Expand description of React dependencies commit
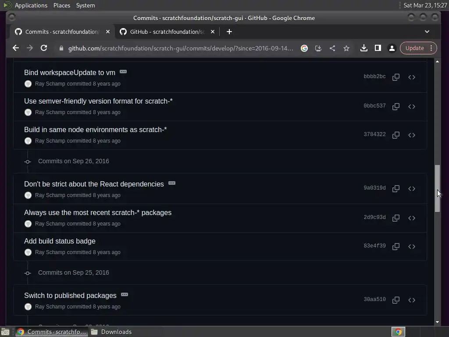The image size is (449, 337). tap(172, 183)
